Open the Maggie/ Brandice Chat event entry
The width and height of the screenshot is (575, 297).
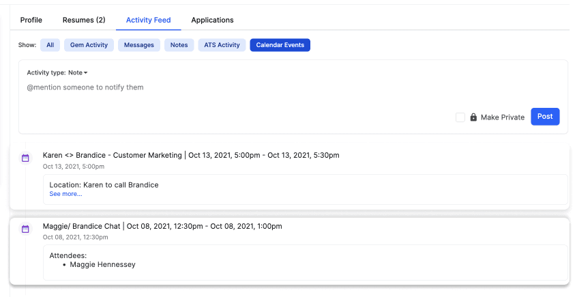click(162, 226)
